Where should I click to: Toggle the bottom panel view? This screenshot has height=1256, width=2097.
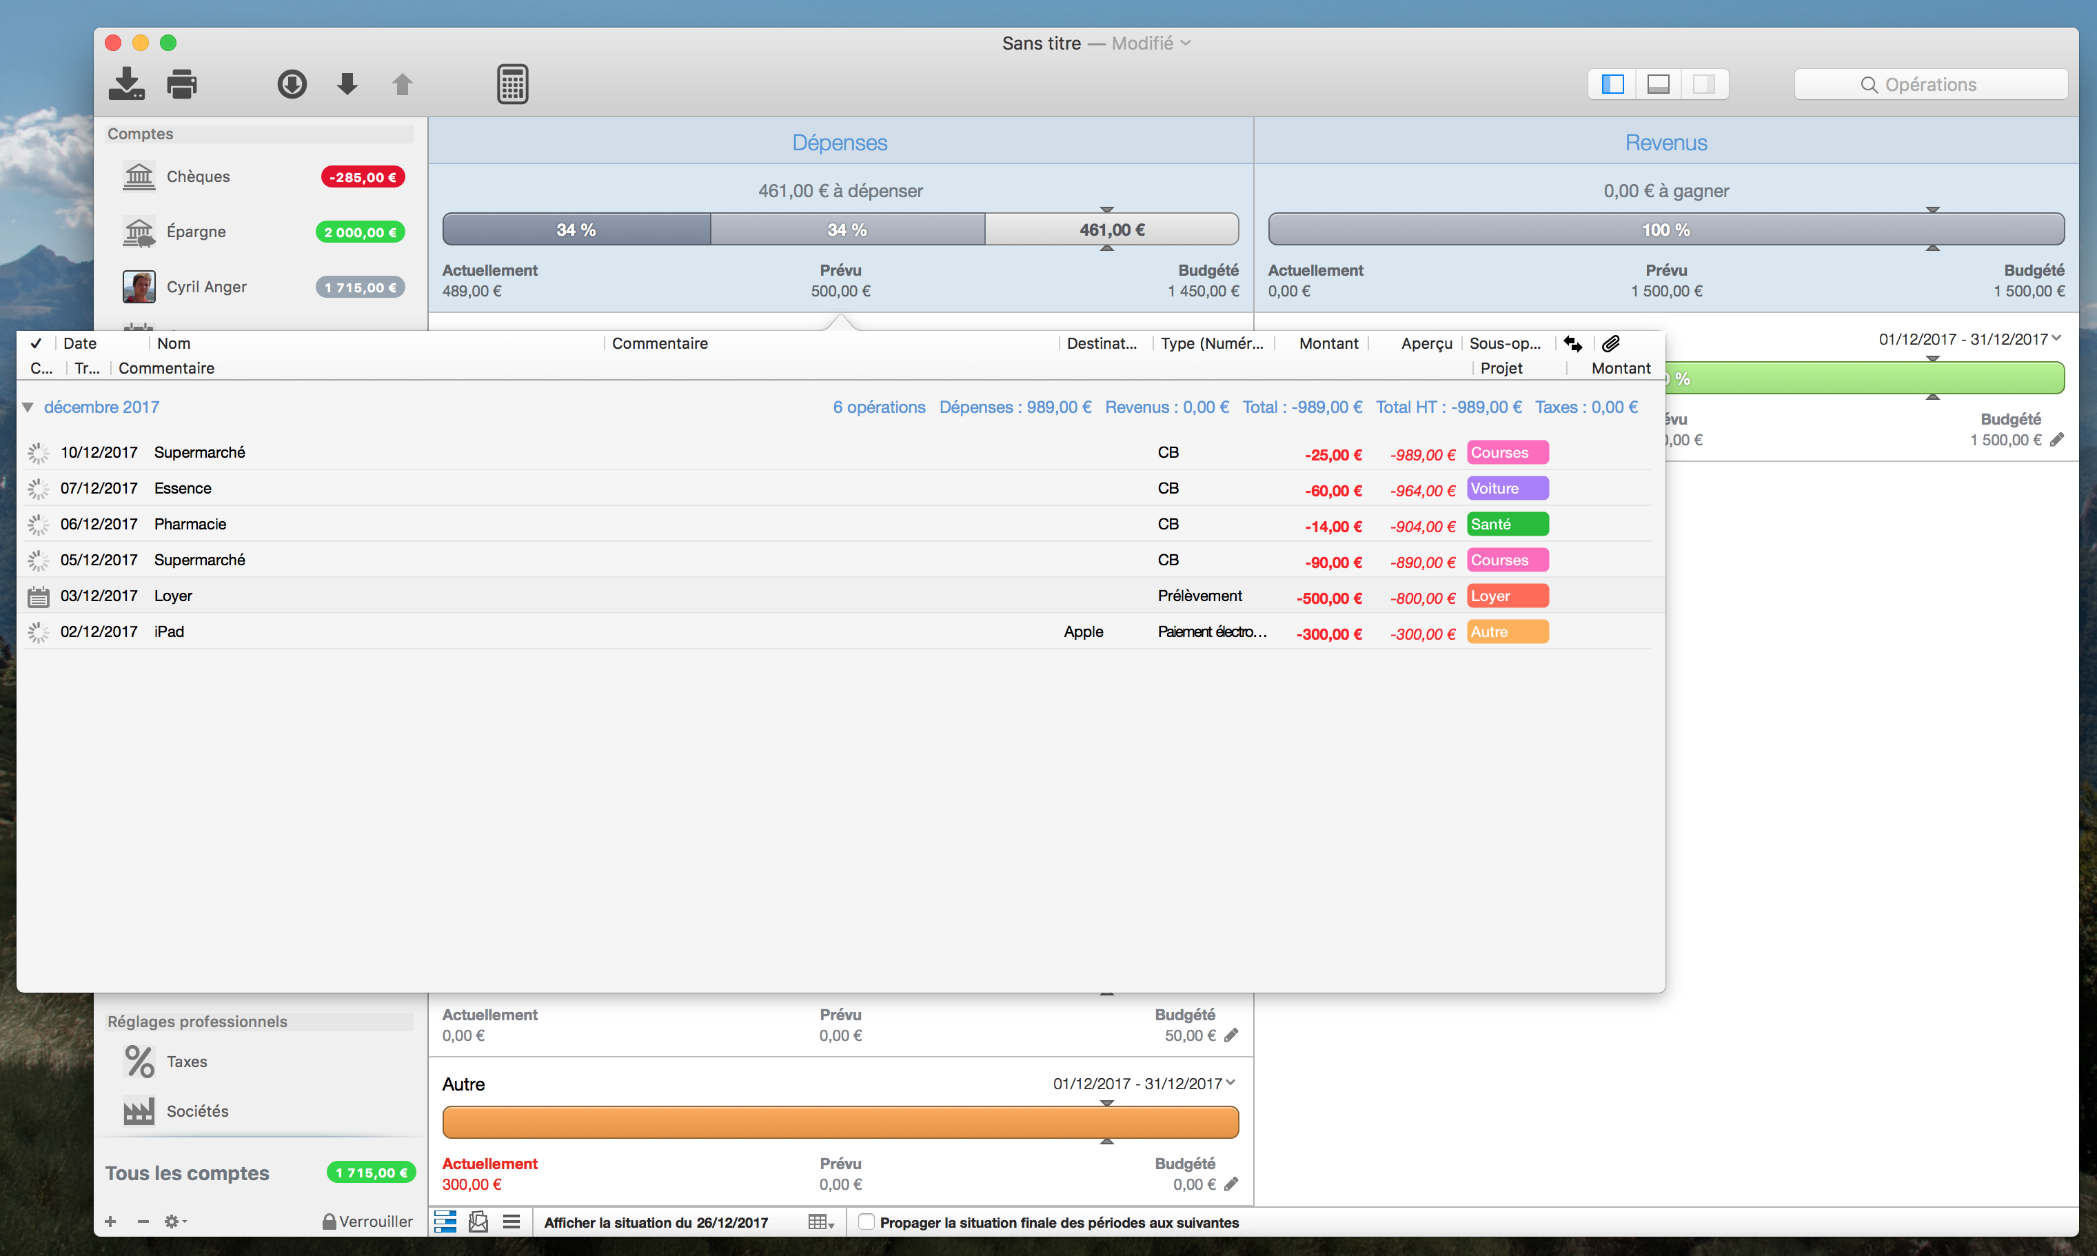point(1658,84)
